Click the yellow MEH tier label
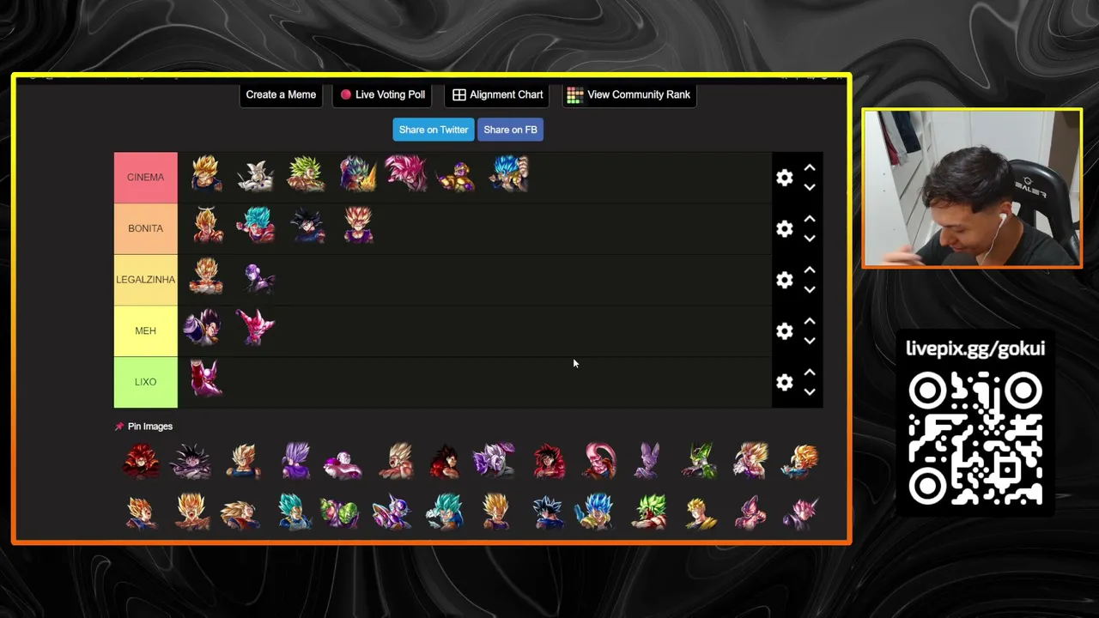The height and width of the screenshot is (618, 1099). tap(145, 331)
